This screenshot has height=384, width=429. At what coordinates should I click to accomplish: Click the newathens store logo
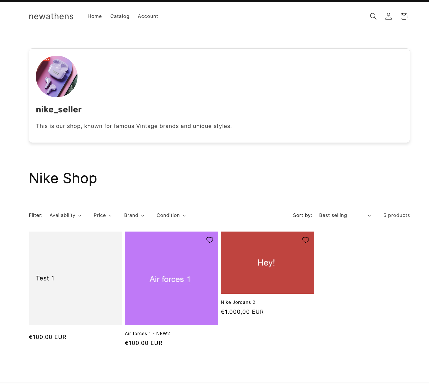[51, 16]
